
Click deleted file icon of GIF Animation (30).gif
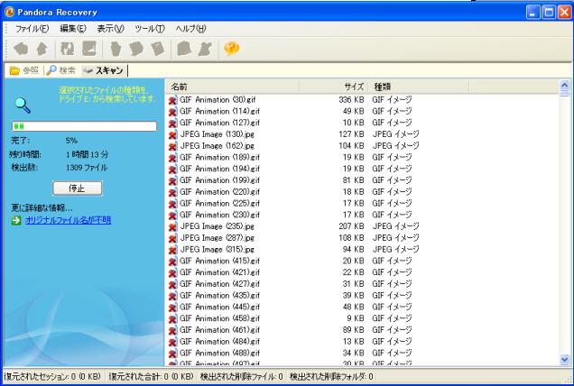172,100
